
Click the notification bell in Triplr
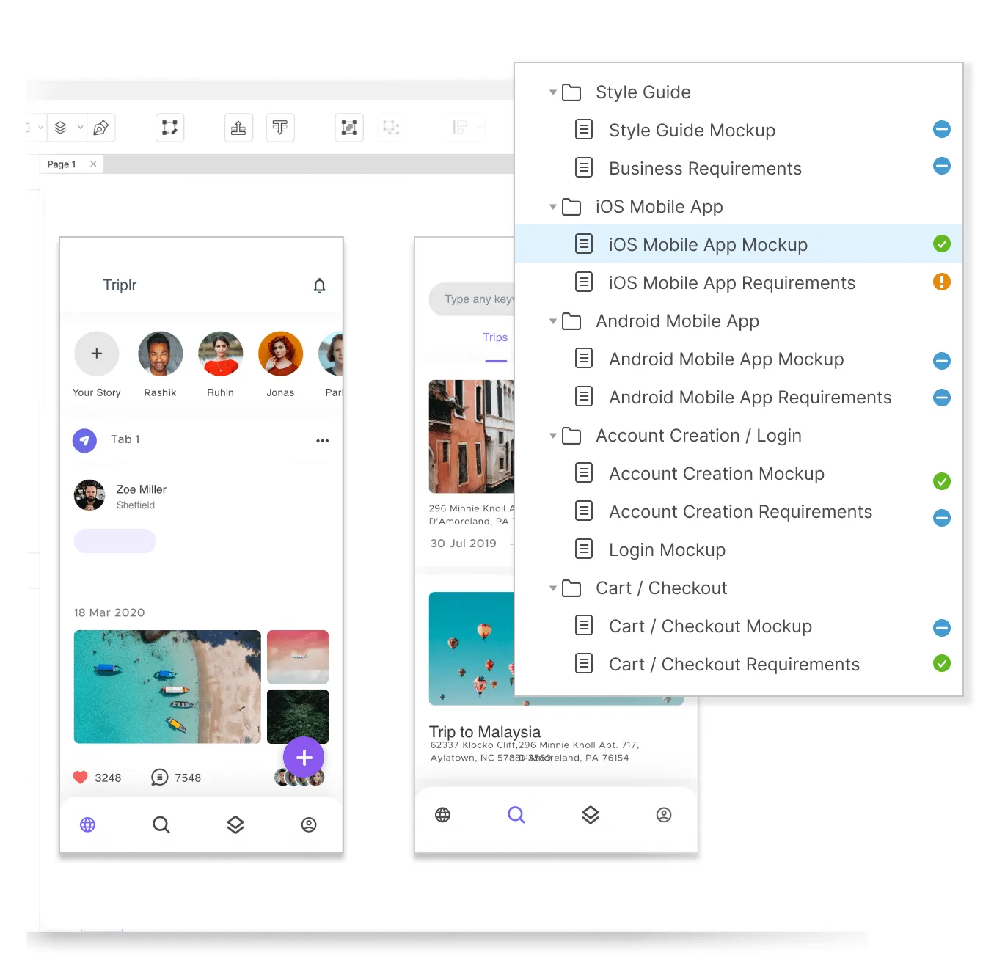[319, 285]
